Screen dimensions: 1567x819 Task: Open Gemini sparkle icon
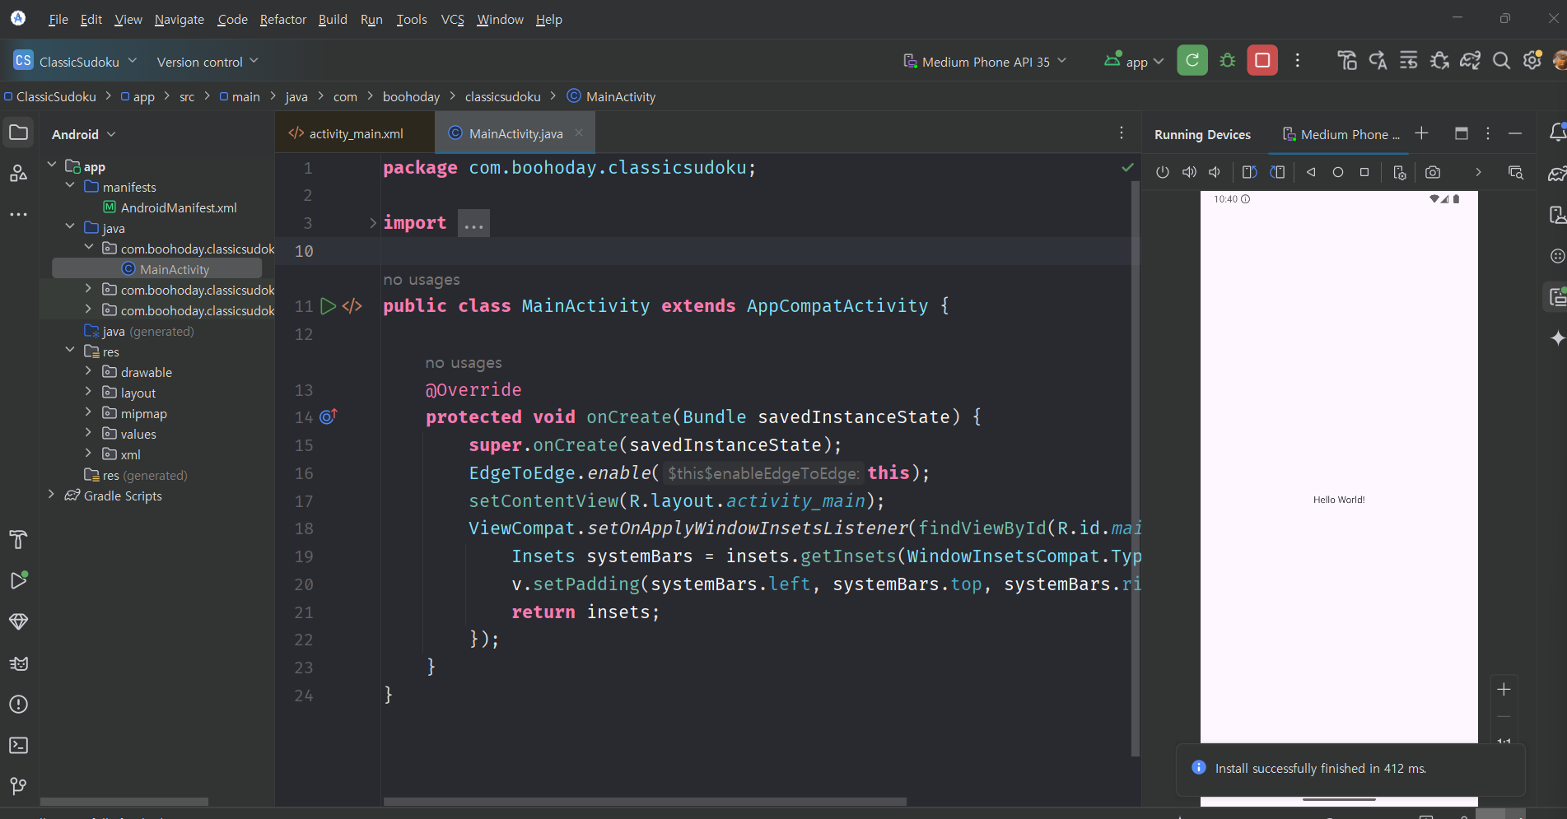pos(1556,338)
